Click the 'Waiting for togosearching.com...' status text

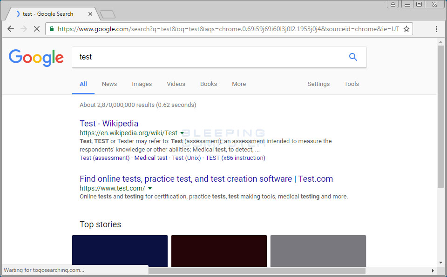pos(44,270)
